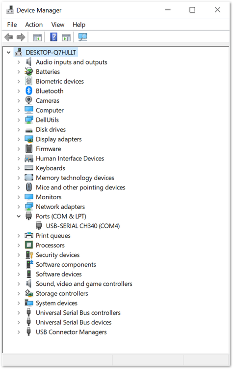Open the View menu
The image size is (233, 369).
[x=58, y=25]
